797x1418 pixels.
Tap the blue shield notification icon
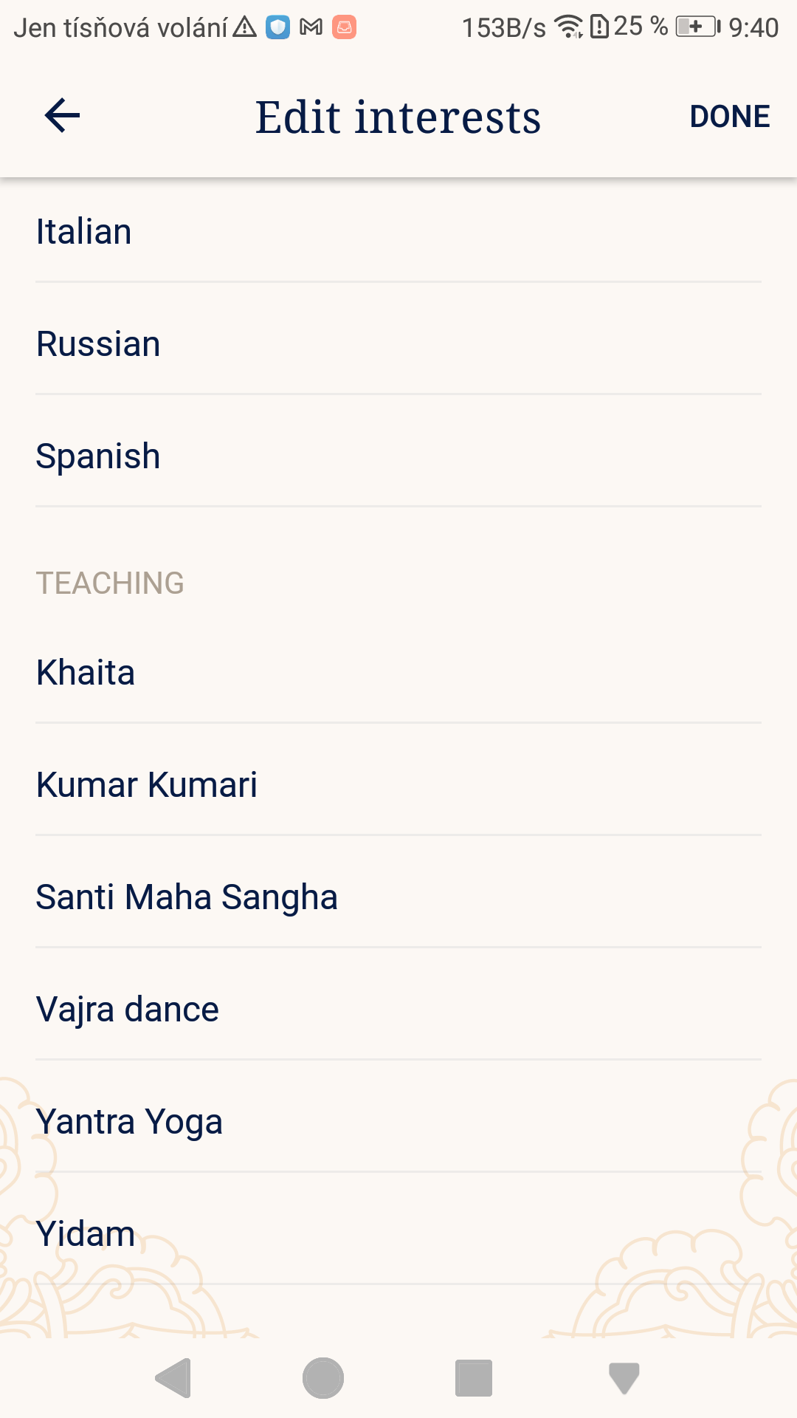tap(277, 27)
